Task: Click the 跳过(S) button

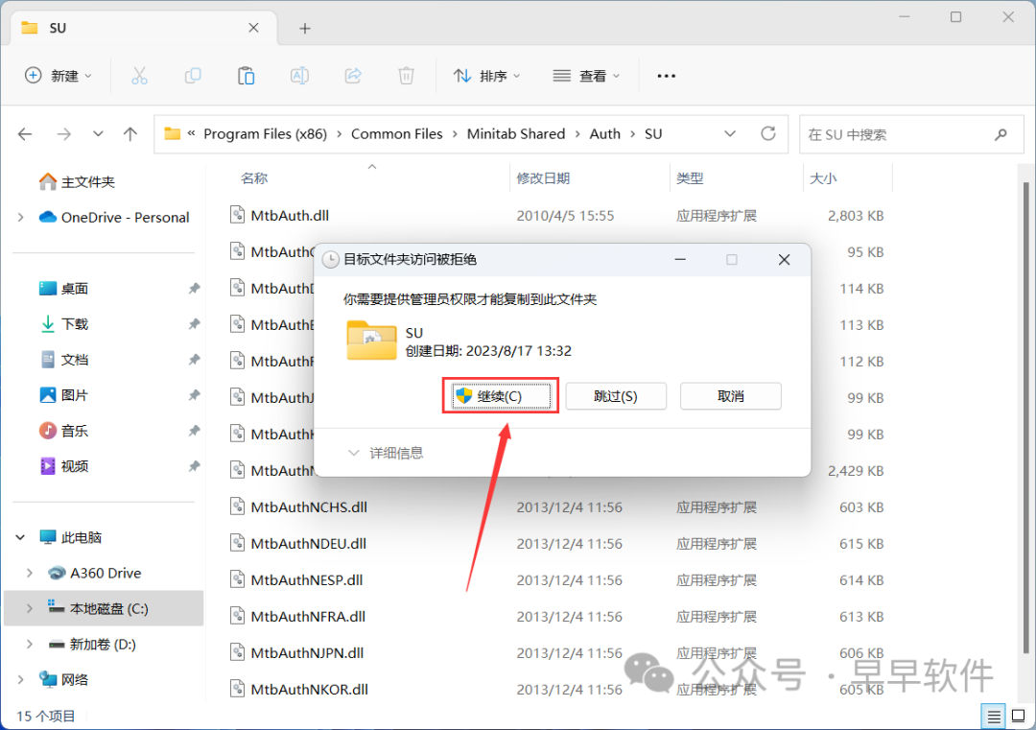Action: click(616, 396)
